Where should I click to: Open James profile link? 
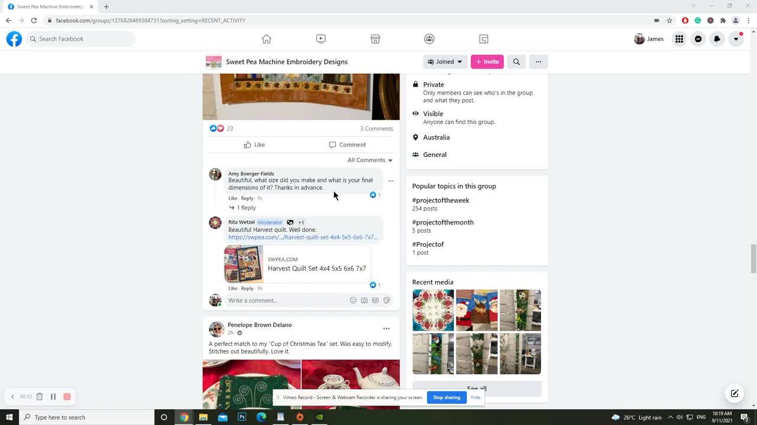(649, 39)
